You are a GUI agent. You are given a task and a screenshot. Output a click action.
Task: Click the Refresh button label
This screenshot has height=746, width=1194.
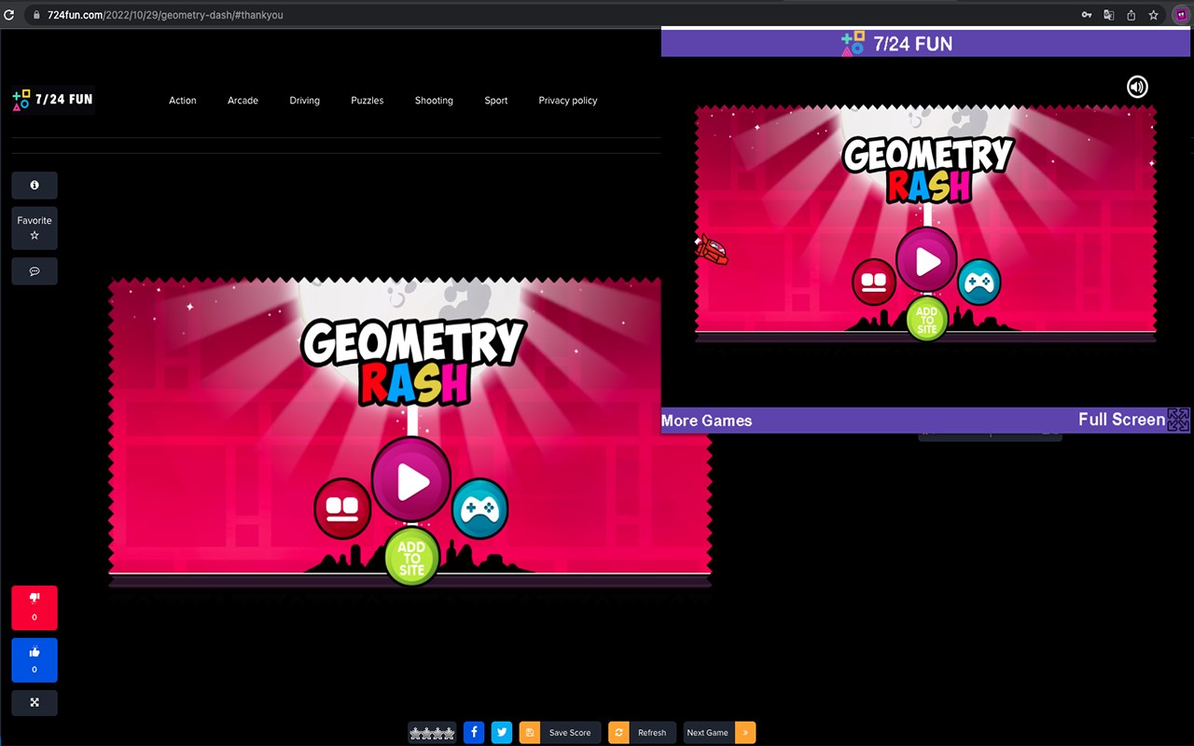(x=652, y=733)
